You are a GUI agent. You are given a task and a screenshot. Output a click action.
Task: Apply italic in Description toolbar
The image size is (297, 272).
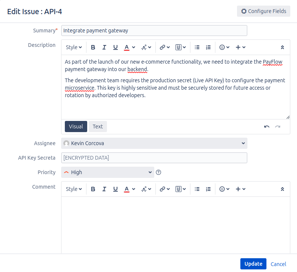coord(104,47)
